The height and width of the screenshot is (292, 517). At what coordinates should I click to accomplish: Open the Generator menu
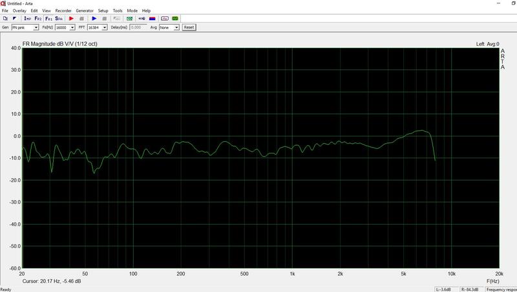click(85, 10)
